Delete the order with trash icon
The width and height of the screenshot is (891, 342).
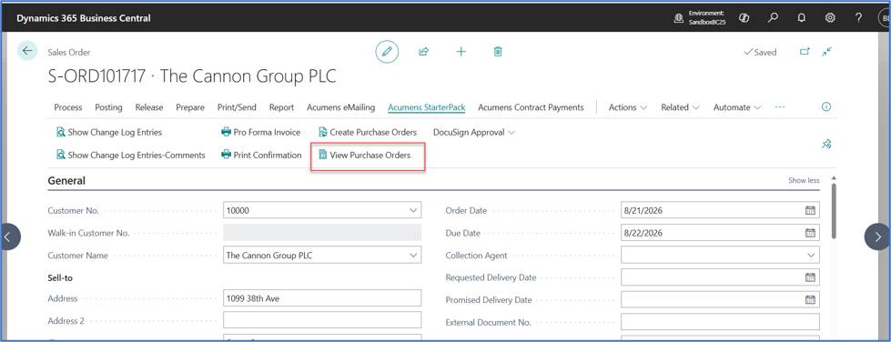click(498, 52)
